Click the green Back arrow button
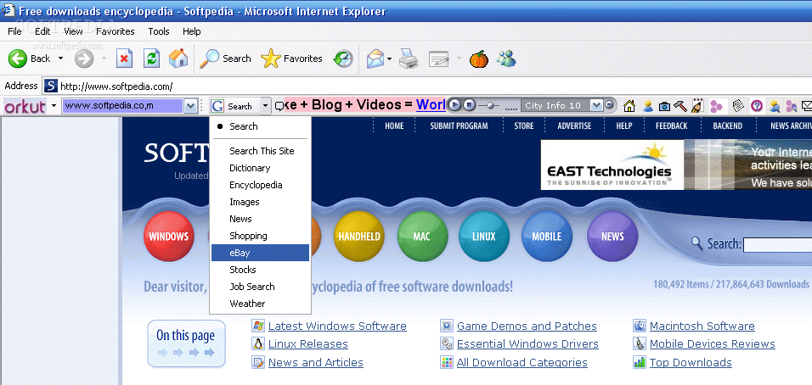 18,59
